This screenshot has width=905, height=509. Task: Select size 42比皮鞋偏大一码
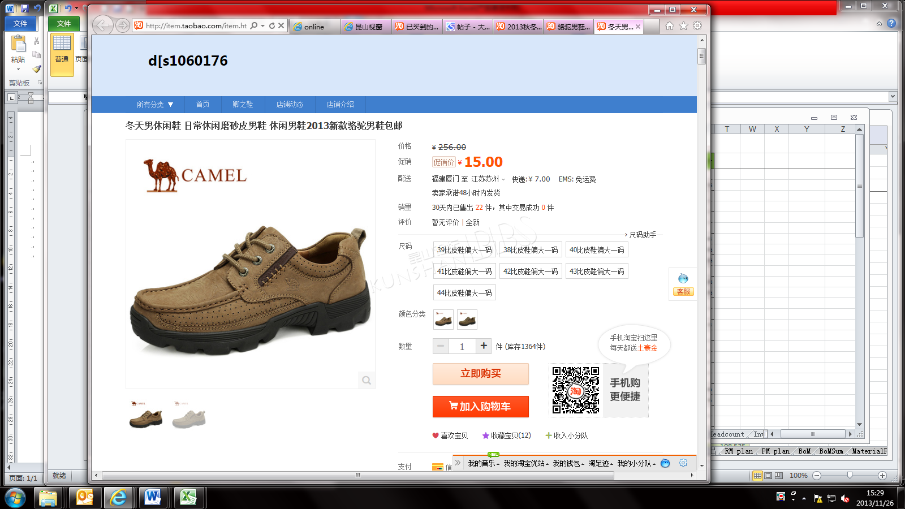531,271
